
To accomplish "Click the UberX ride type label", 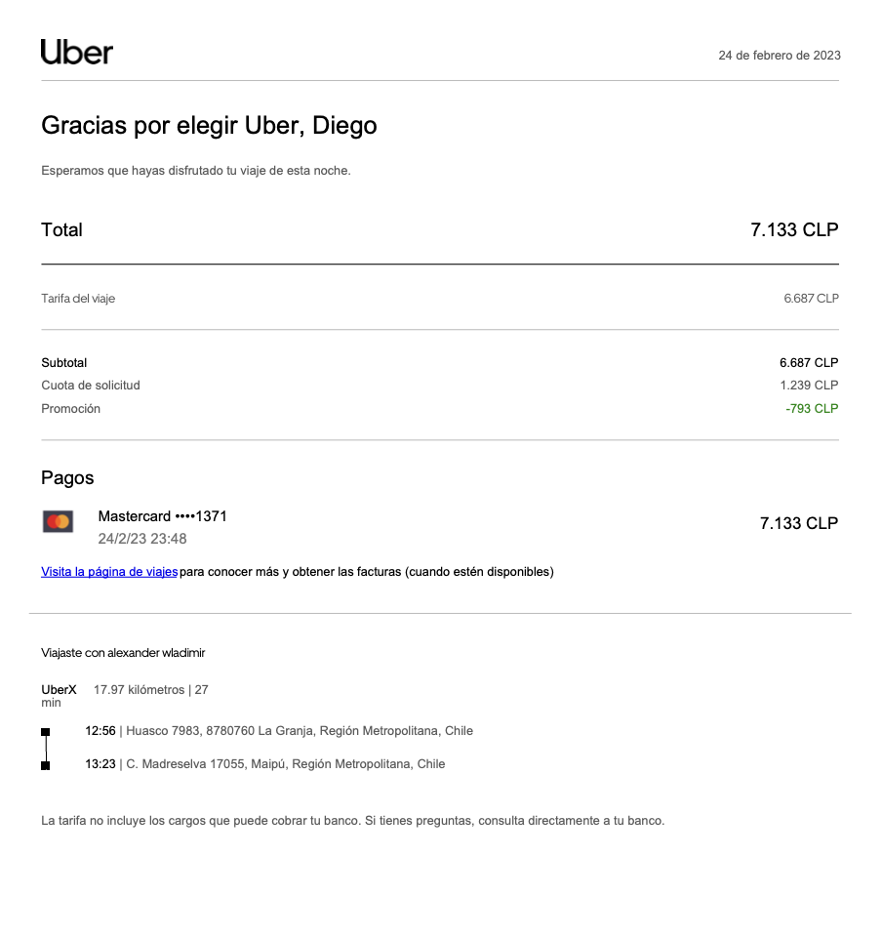I will tap(59, 690).
